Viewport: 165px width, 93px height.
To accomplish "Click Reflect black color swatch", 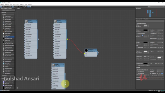I will 145,30.
